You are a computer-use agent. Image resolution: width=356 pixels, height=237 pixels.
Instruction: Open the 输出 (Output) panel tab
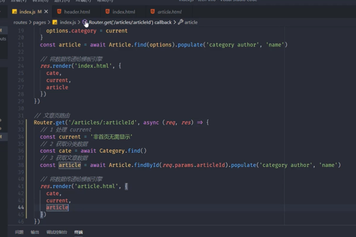point(35,232)
